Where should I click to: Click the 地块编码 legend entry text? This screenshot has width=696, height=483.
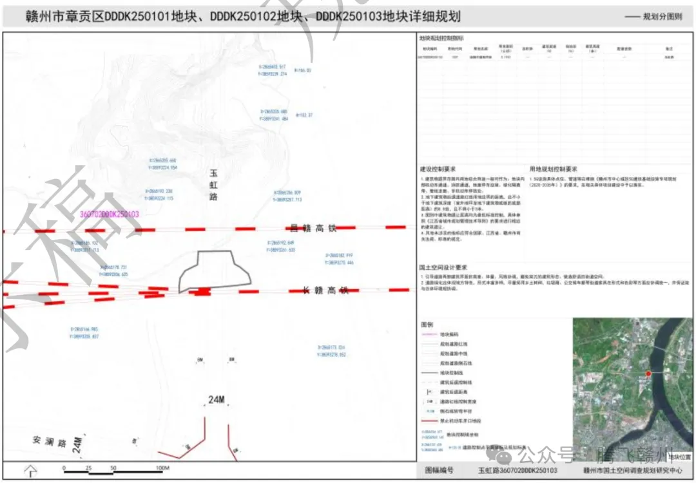point(449,334)
